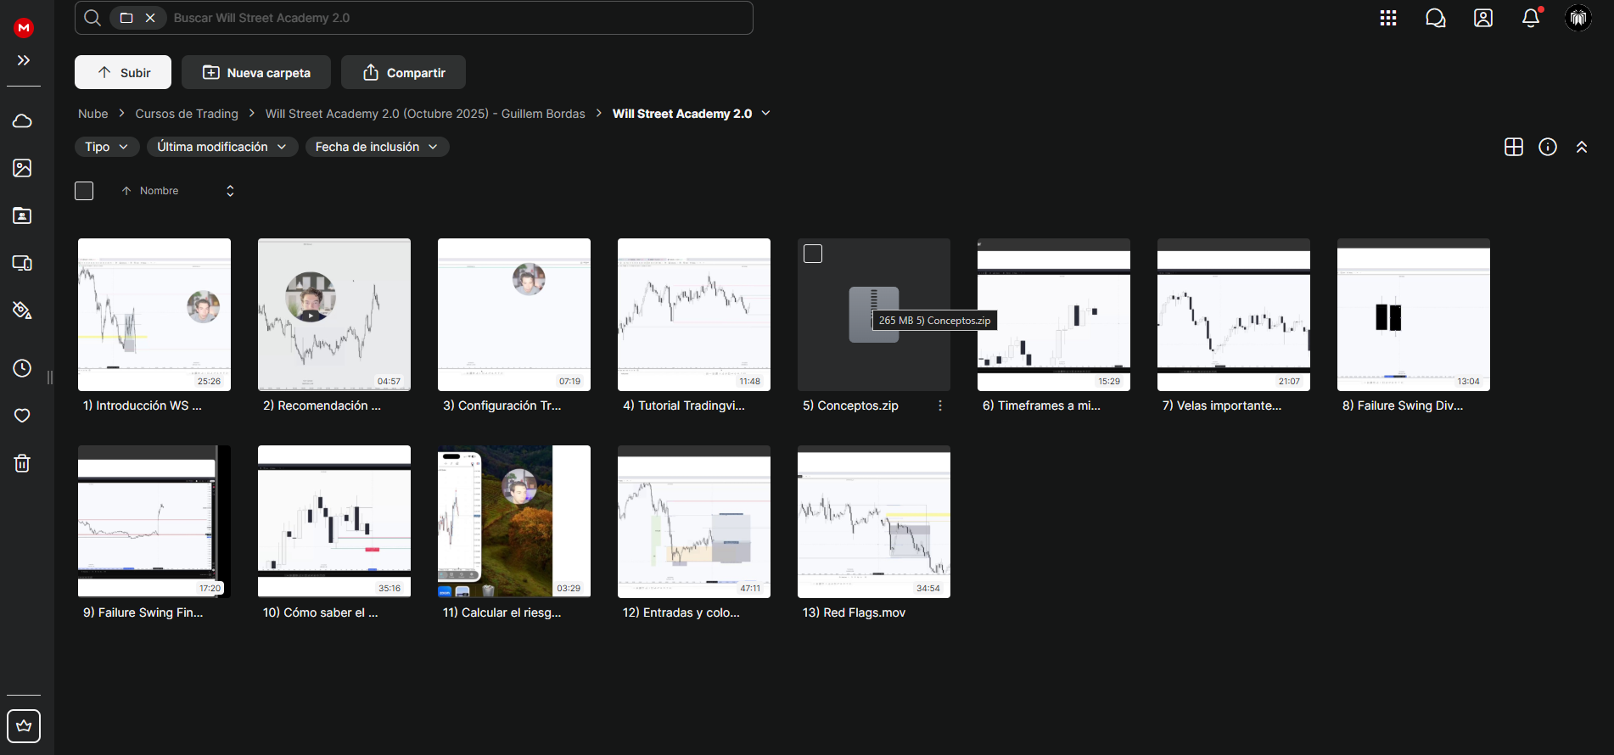Open the Fecha de inclusión dropdown
The width and height of the screenshot is (1614, 755).
pyautogui.click(x=377, y=147)
